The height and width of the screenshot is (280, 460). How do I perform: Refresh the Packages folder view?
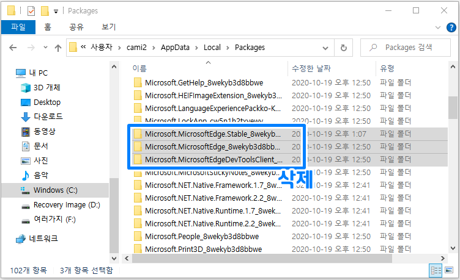pos(344,48)
